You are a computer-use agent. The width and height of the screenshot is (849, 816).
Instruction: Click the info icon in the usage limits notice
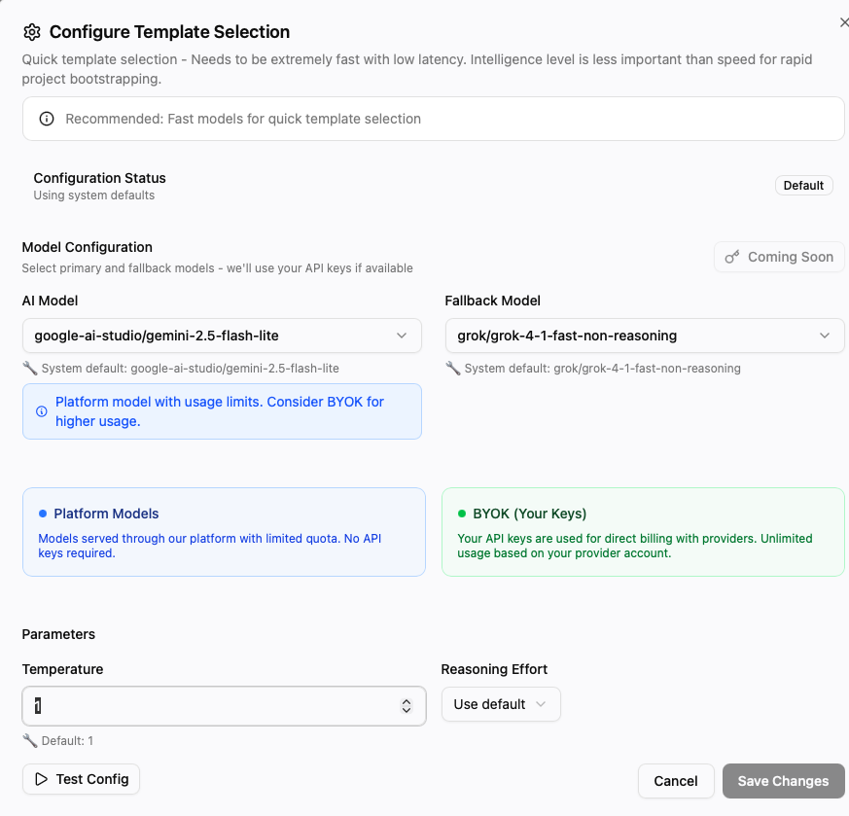(42, 411)
